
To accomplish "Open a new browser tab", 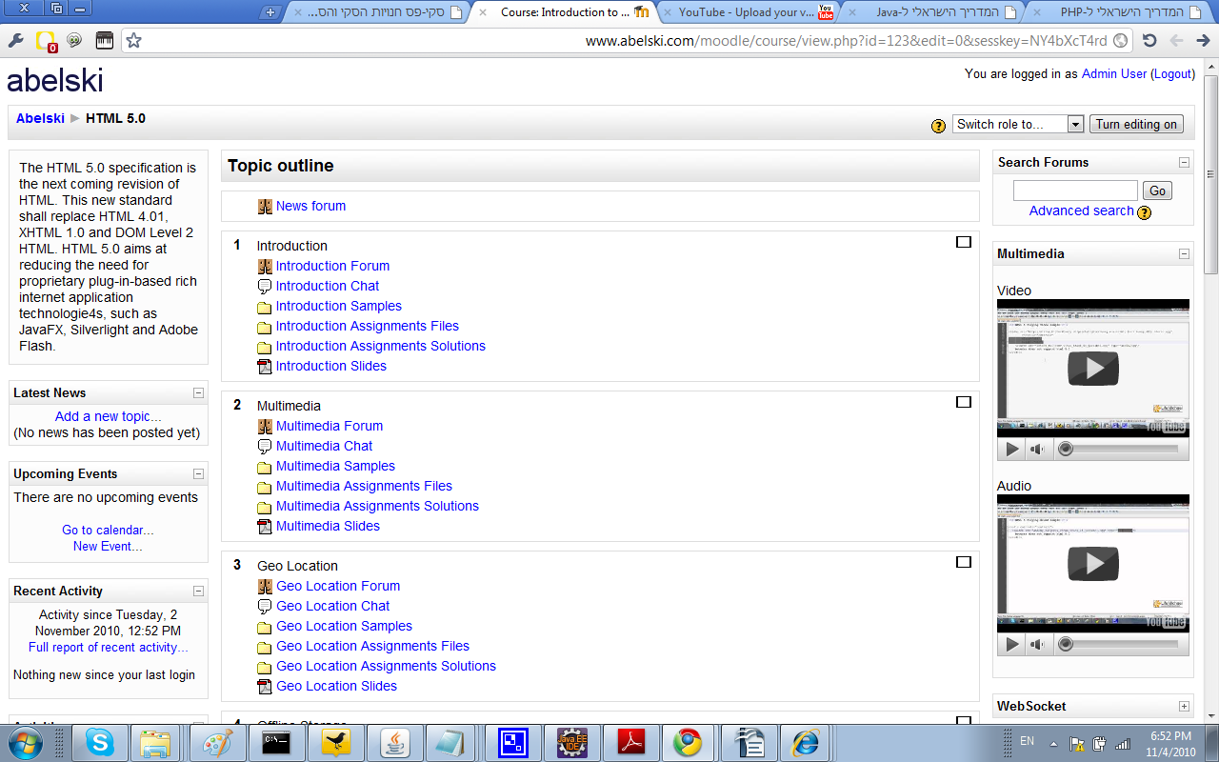I will tap(270, 12).
